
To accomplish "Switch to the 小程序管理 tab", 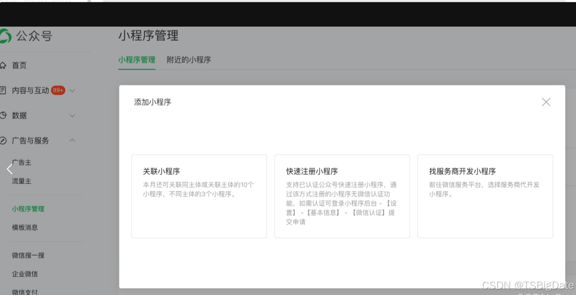I will [x=136, y=60].
